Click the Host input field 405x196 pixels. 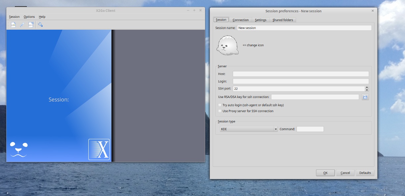point(300,74)
